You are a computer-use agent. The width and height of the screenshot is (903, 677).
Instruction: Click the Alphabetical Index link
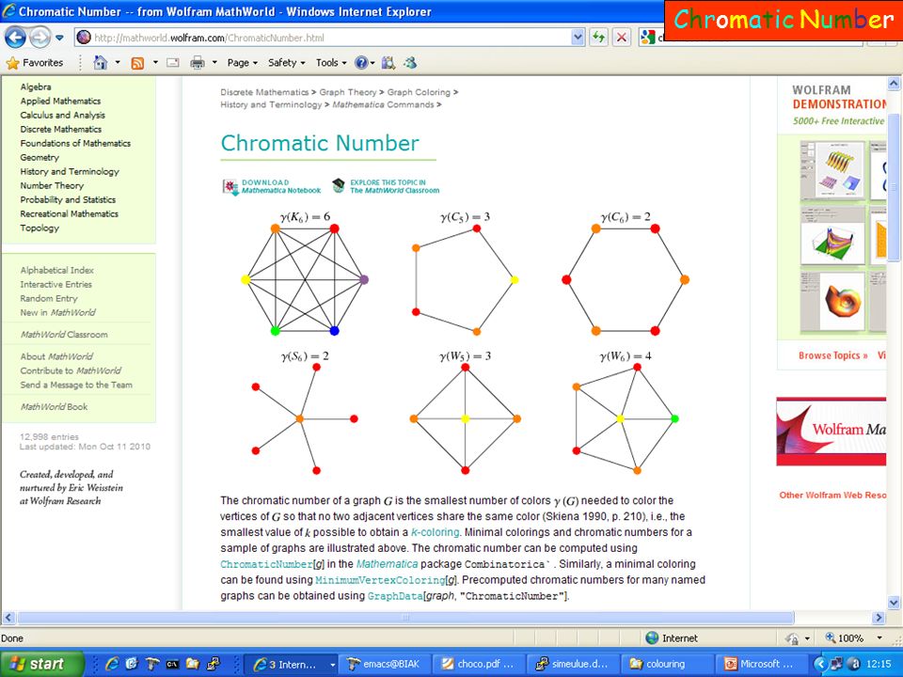click(57, 270)
